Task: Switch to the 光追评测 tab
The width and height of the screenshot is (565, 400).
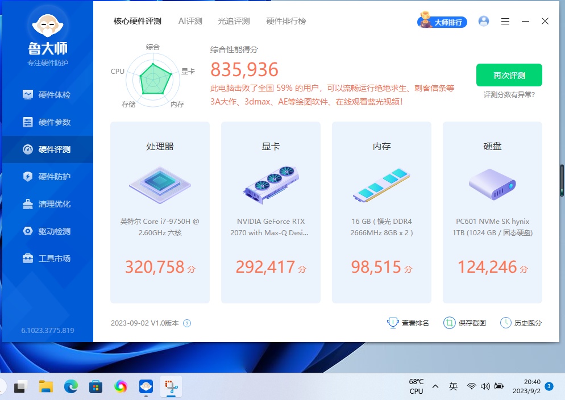Action: pyautogui.click(x=234, y=21)
